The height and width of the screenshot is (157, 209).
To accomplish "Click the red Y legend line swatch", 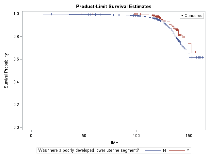I will click(x=176, y=150).
